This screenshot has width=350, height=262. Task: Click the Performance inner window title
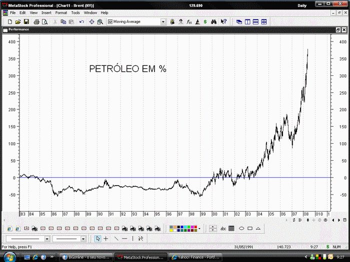(19, 29)
